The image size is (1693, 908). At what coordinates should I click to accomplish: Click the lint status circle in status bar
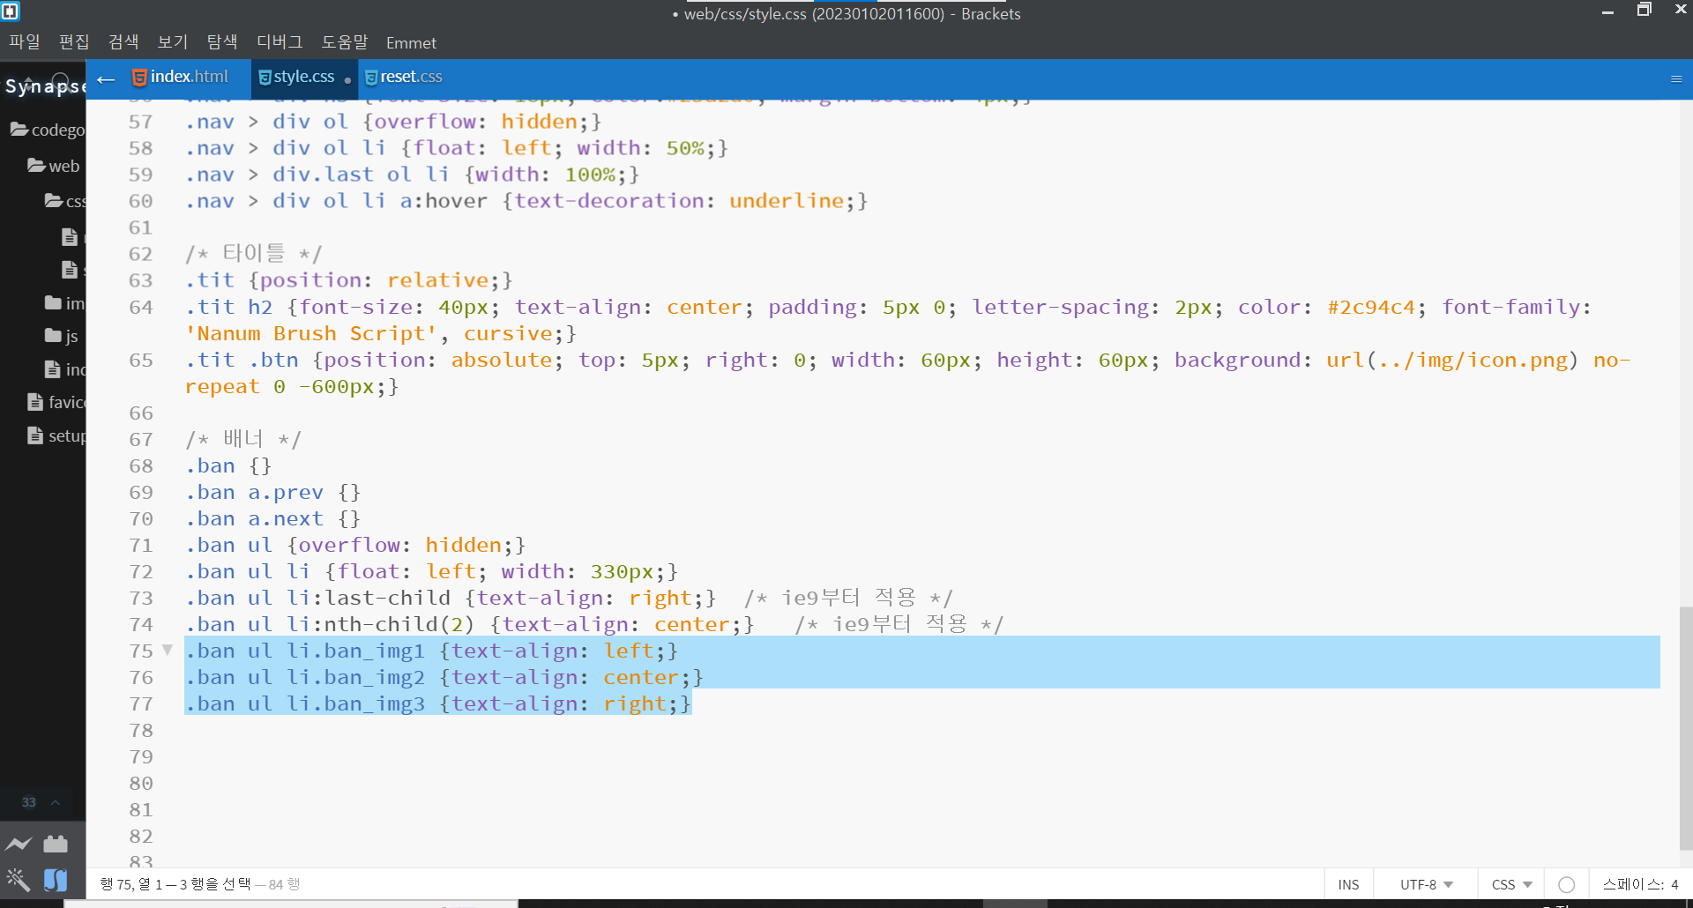[1567, 884]
